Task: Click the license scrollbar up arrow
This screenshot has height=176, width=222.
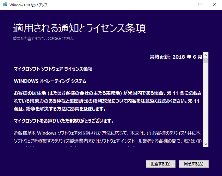Action: 206,55
